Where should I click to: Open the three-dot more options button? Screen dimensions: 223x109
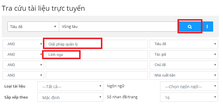coord(207,27)
